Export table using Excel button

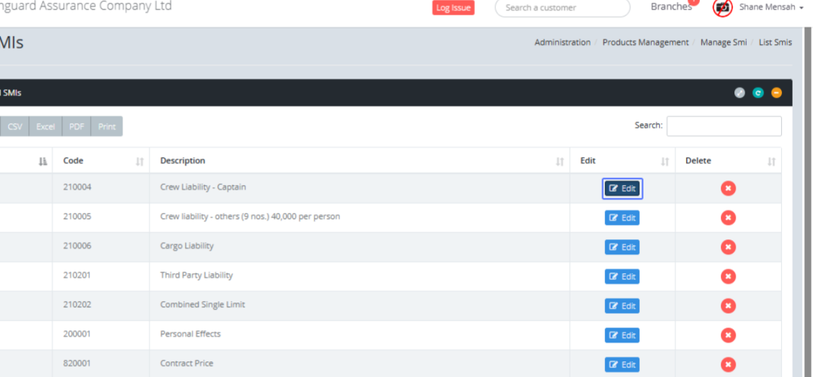(45, 127)
